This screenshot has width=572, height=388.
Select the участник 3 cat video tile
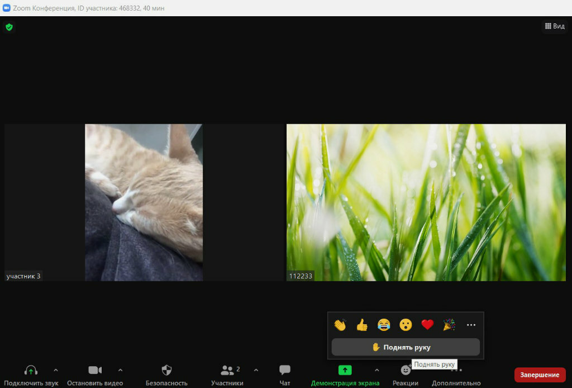pos(144,202)
